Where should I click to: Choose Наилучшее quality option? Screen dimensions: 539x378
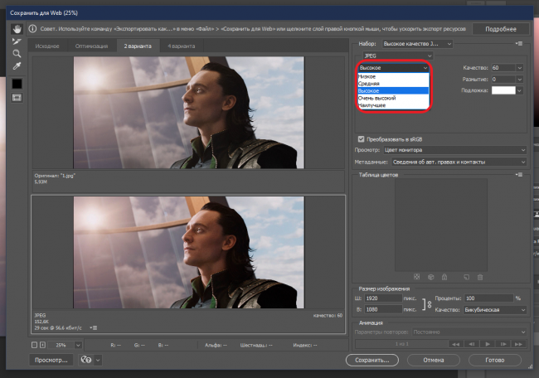(x=393, y=105)
